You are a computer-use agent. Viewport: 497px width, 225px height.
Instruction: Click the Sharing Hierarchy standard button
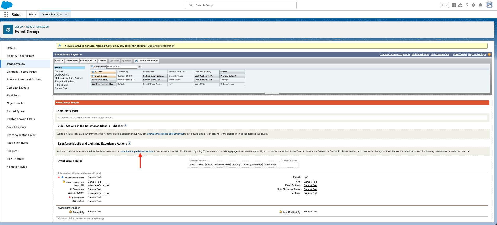[252, 165]
